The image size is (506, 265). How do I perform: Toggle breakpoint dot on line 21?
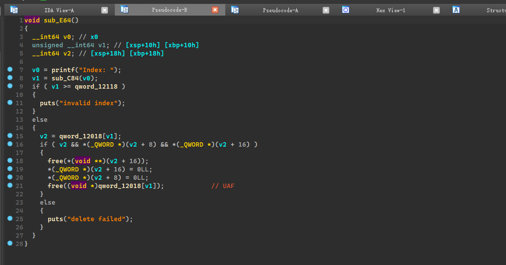click(x=10, y=186)
